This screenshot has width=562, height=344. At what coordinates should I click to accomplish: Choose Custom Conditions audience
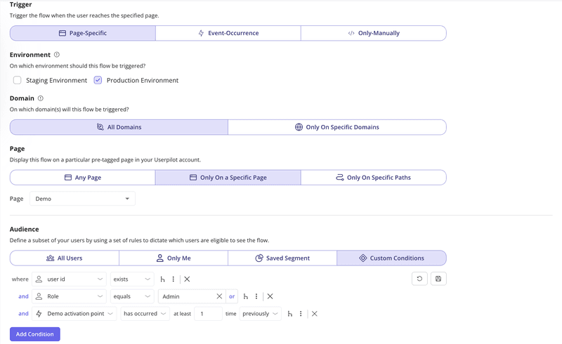coord(391,258)
